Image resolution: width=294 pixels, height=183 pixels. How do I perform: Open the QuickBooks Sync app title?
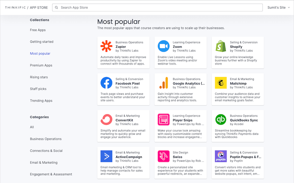[244, 120]
